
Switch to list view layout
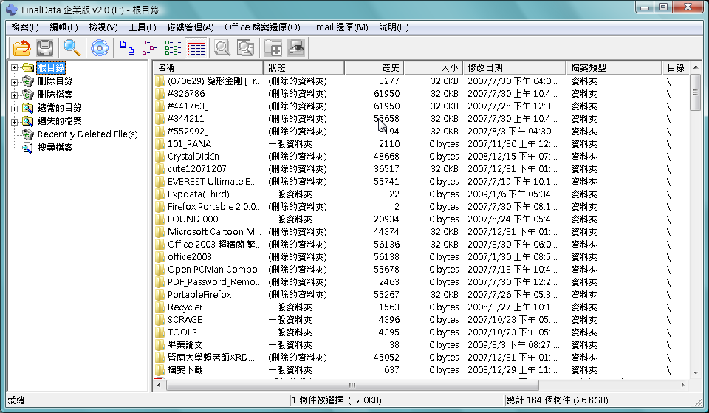click(173, 47)
